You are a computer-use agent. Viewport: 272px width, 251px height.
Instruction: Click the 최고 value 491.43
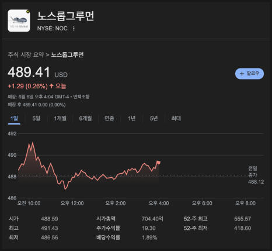pos(50,228)
